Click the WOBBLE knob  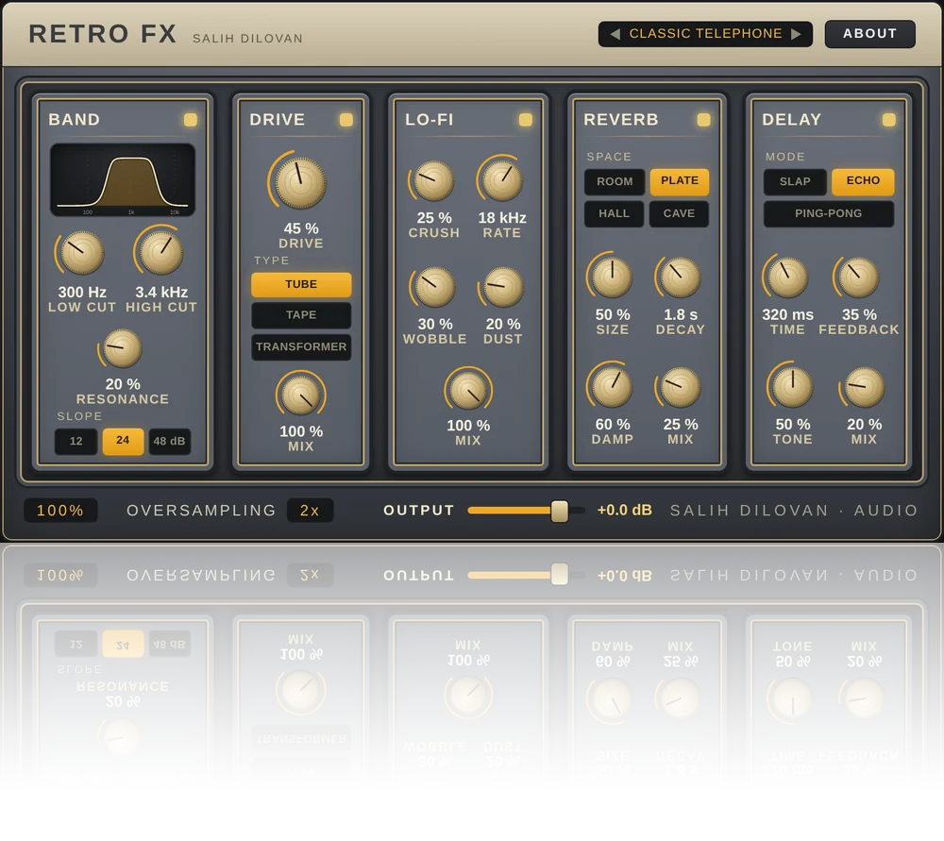tap(434, 287)
